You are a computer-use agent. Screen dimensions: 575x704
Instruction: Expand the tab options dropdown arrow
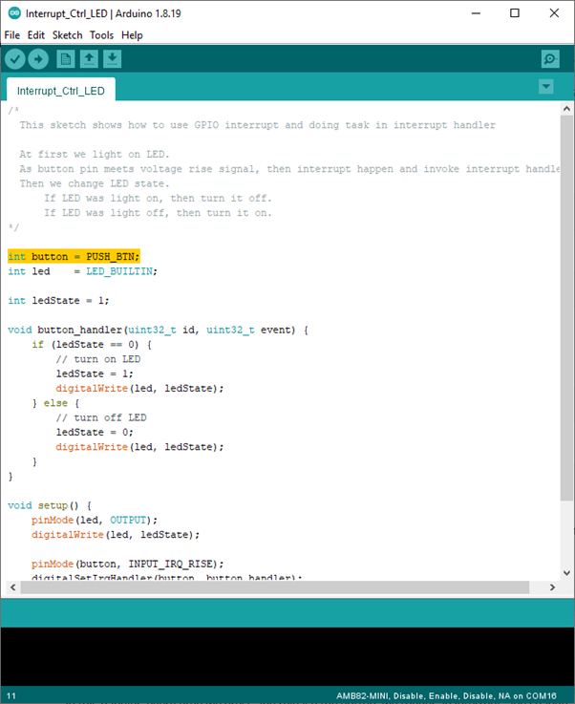tap(545, 87)
